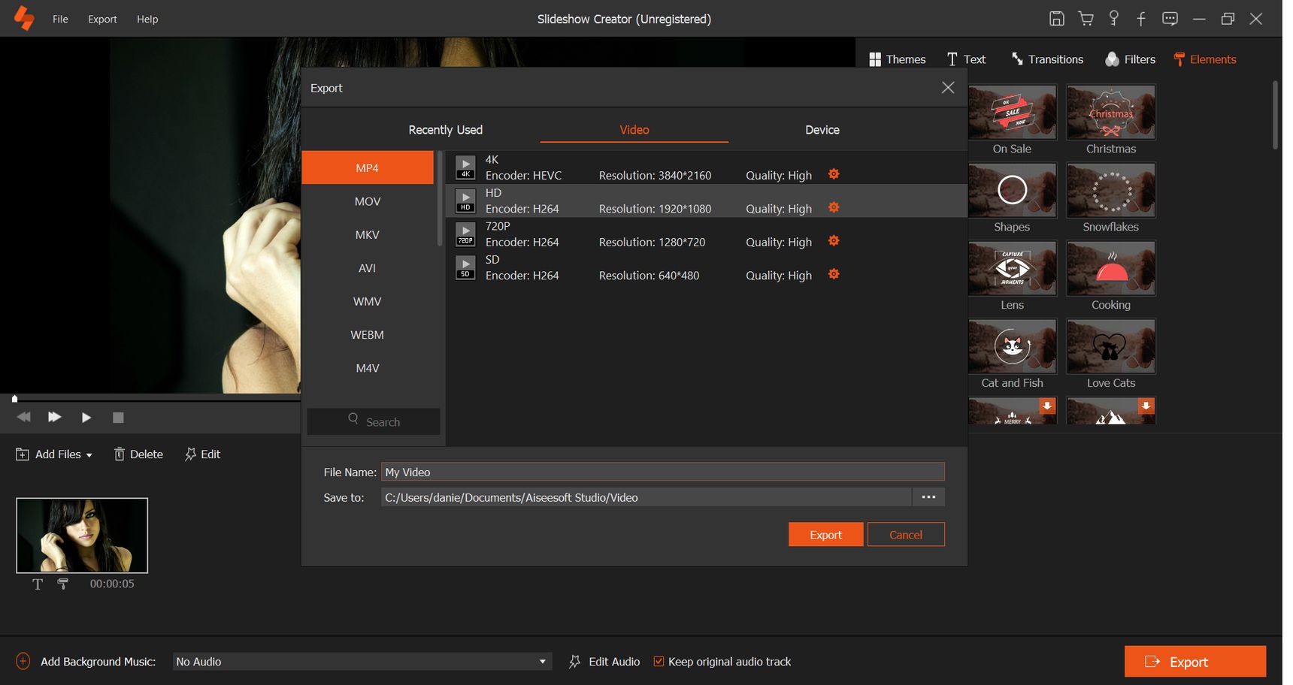The width and height of the screenshot is (1293, 685).
Task: Toggle Keep original audio track checkbox
Action: (659, 661)
